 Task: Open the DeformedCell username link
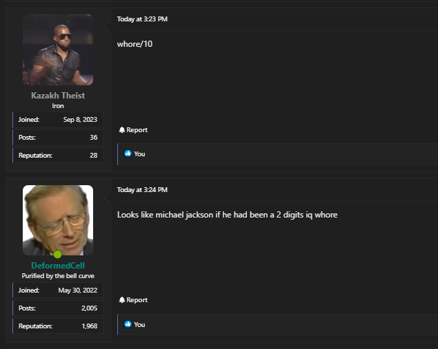point(58,266)
